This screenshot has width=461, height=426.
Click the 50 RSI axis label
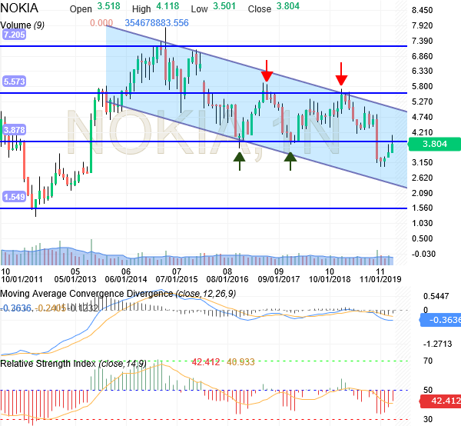(428, 390)
